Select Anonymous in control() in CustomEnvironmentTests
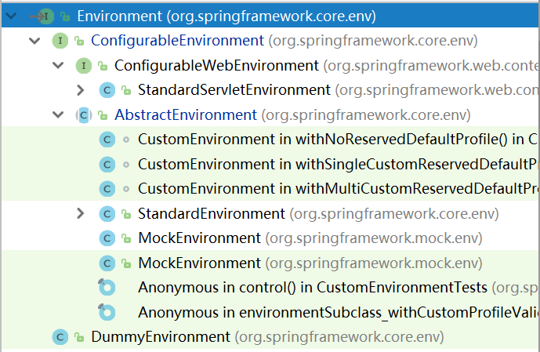The height and width of the screenshot is (352, 540). coord(270,288)
